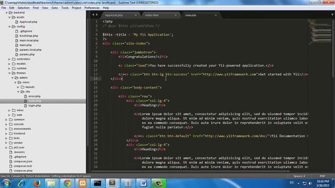
Task: Open the Selection menu
Action: [x=24, y=8]
